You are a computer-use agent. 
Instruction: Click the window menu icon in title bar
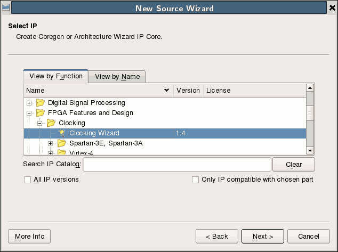[6, 8]
